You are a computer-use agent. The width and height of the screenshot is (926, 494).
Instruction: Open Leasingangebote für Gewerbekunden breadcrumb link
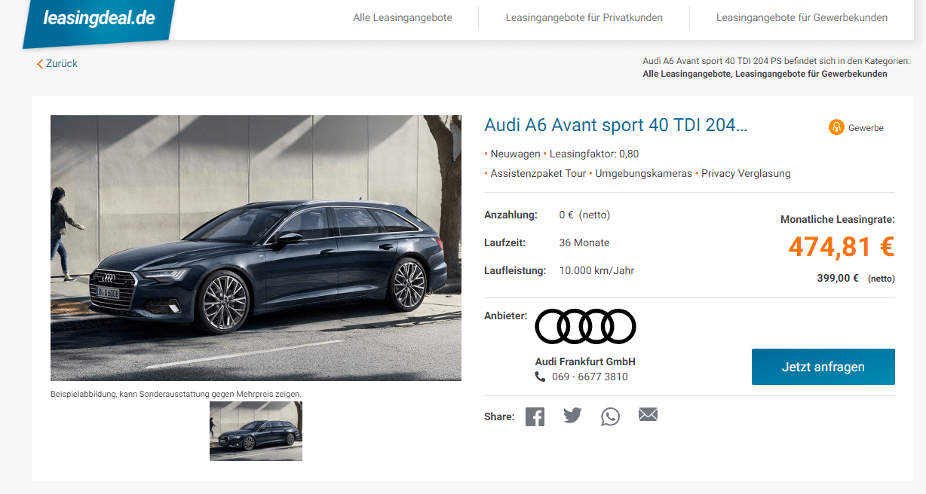(811, 74)
